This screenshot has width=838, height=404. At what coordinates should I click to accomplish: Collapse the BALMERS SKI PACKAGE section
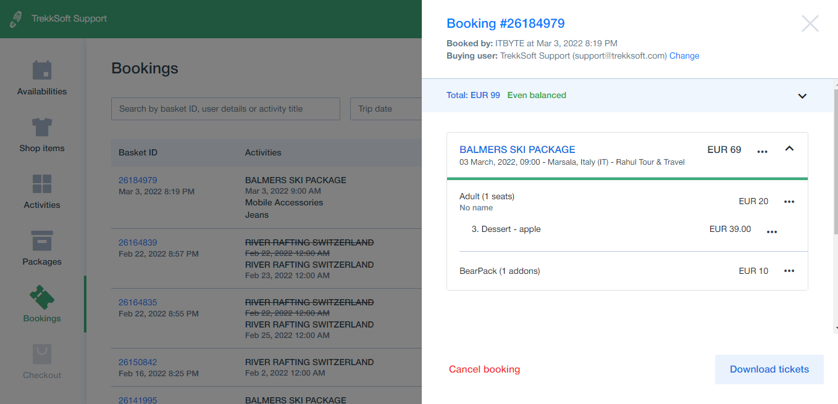point(789,149)
